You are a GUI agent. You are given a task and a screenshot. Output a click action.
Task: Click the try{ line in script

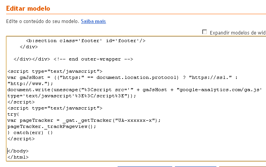(13, 115)
